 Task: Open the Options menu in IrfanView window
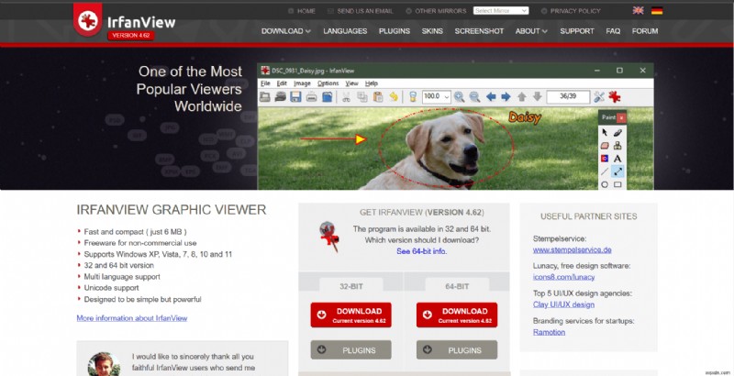pos(328,83)
